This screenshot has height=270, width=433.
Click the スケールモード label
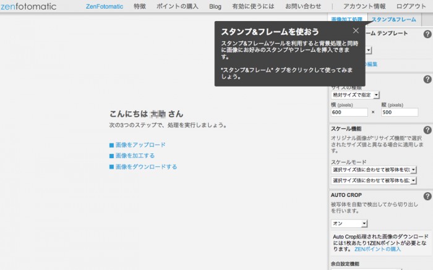[x=348, y=162]
